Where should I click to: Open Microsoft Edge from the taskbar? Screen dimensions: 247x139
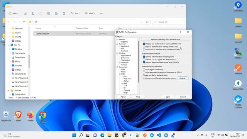(x=102, y=135)
